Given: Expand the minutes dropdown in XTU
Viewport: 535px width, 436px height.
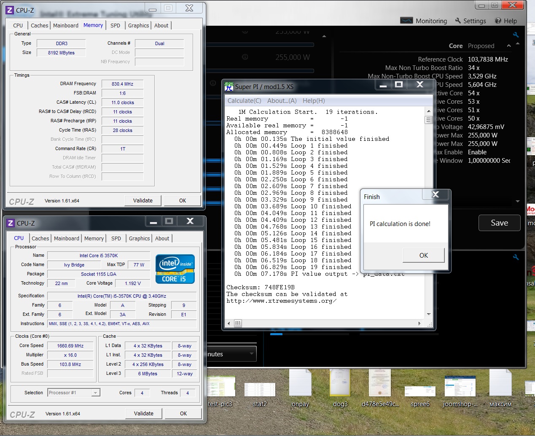Looking at the screenshot, I should tap(252, 354).
